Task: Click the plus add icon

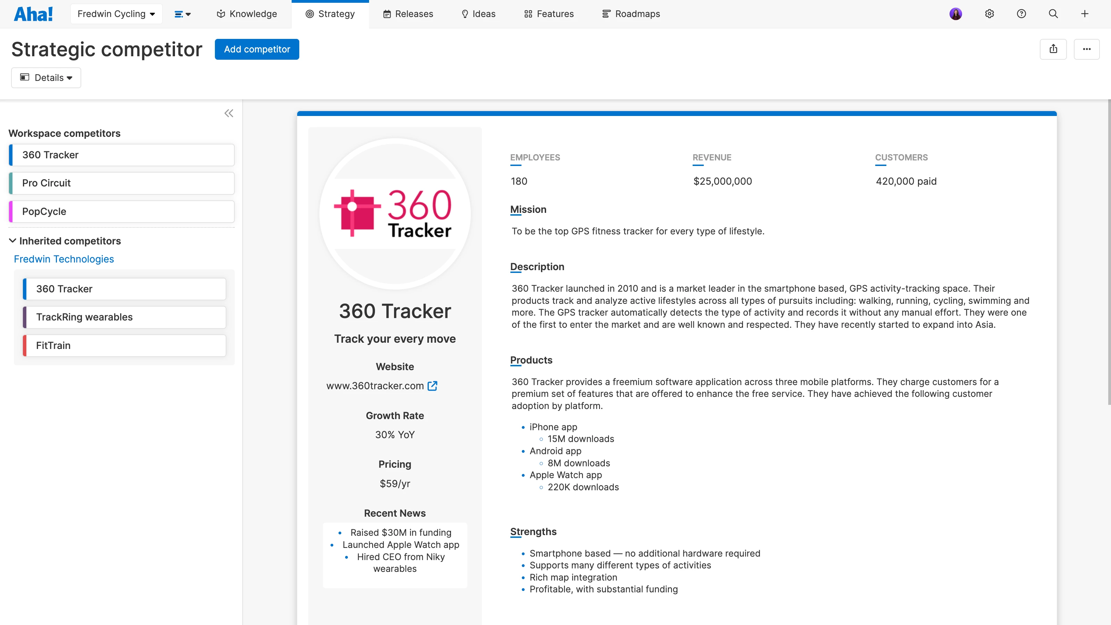Action: (x=1085, y=14)
